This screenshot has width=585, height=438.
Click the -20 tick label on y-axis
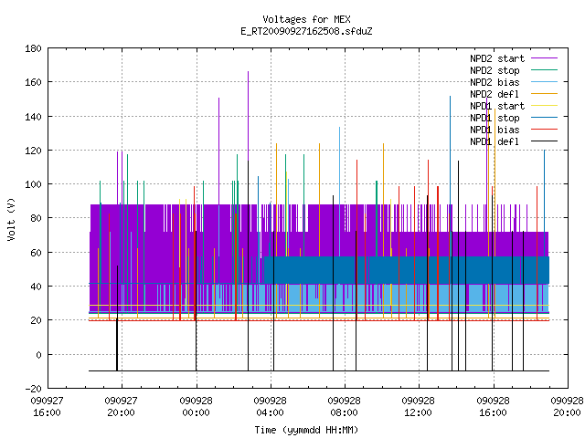(33, 389)
